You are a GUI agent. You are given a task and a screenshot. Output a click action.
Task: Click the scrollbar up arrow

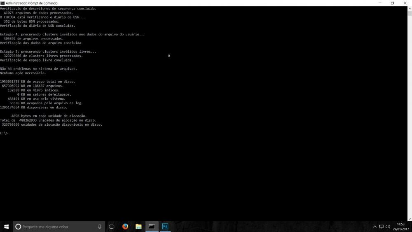(x=410, y=9)
